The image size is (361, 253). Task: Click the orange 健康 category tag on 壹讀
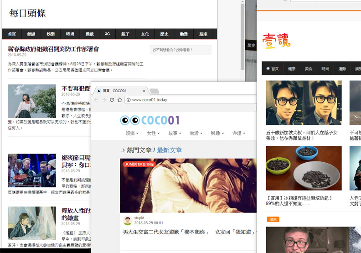(273, 219)
